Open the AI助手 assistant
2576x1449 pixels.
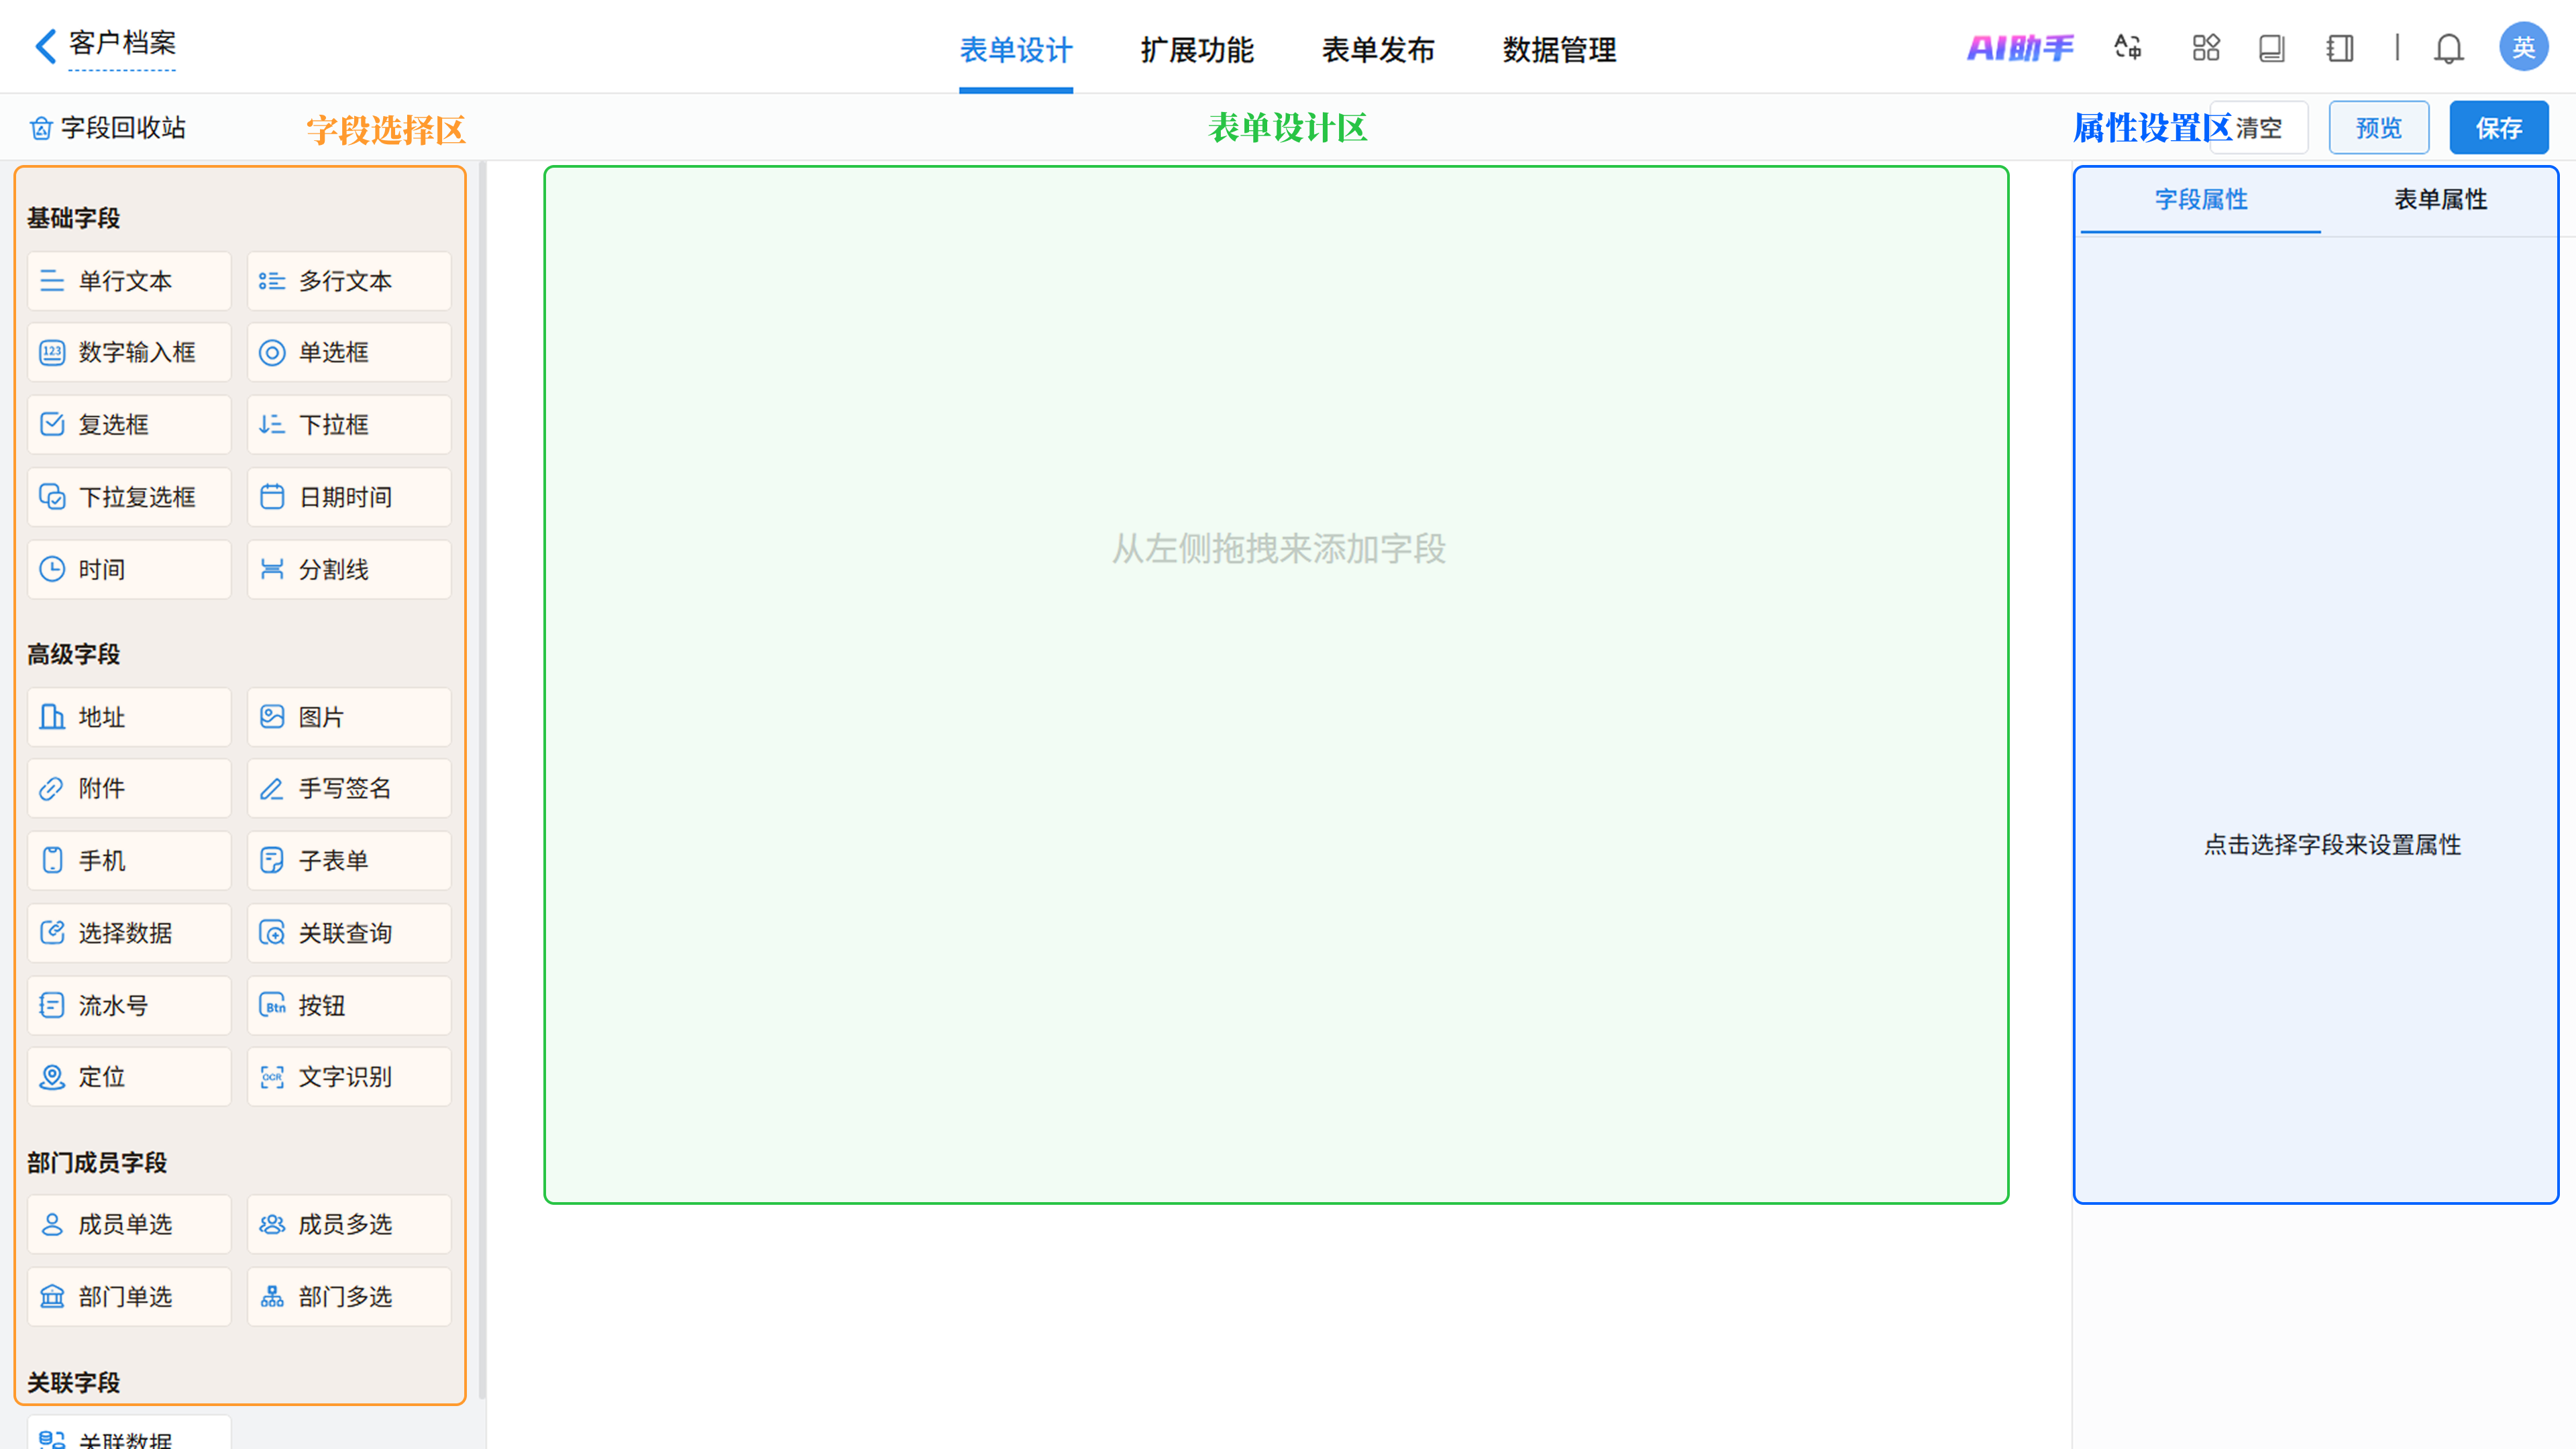pos(2020,48)
